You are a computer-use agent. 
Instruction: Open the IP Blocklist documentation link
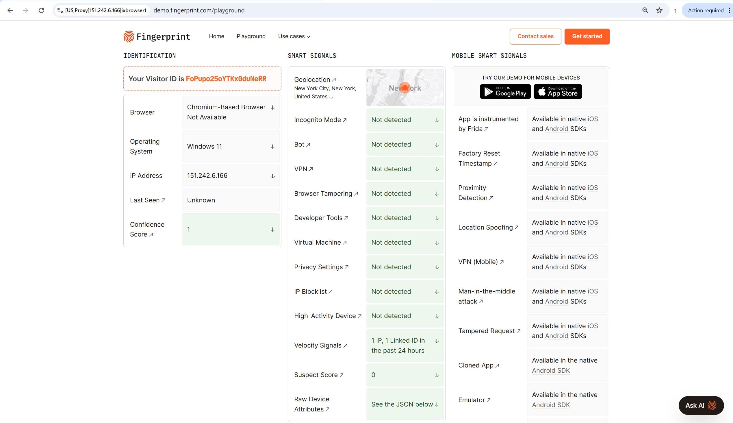[x=313, y=291]
